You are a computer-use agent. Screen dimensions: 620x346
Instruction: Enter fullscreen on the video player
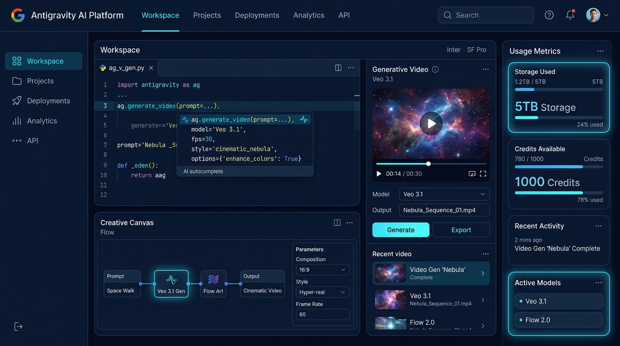click(483, 173)
